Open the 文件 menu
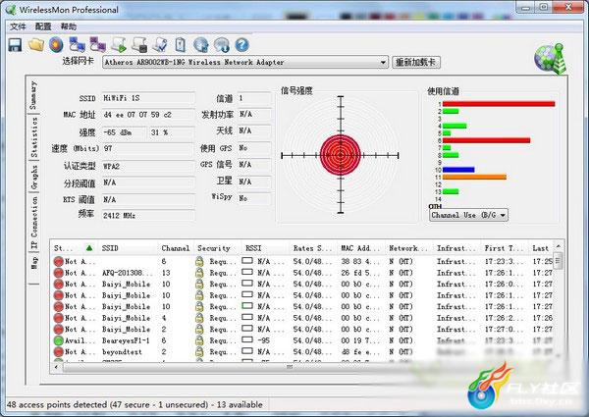 point(18,26)
